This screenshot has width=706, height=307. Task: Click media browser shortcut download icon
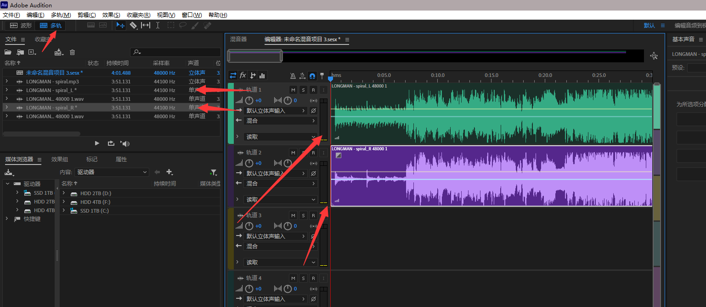[x=9, y=172]
